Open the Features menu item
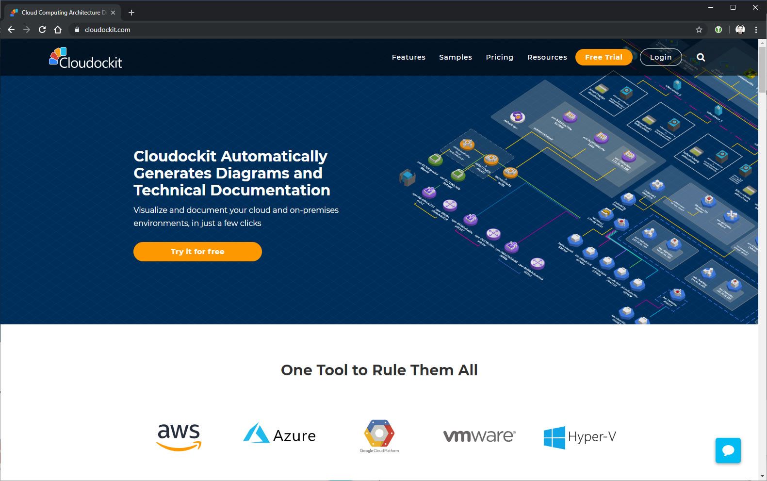Image resolution: width=767 pixels, height=481 pixels. point(408,57)
